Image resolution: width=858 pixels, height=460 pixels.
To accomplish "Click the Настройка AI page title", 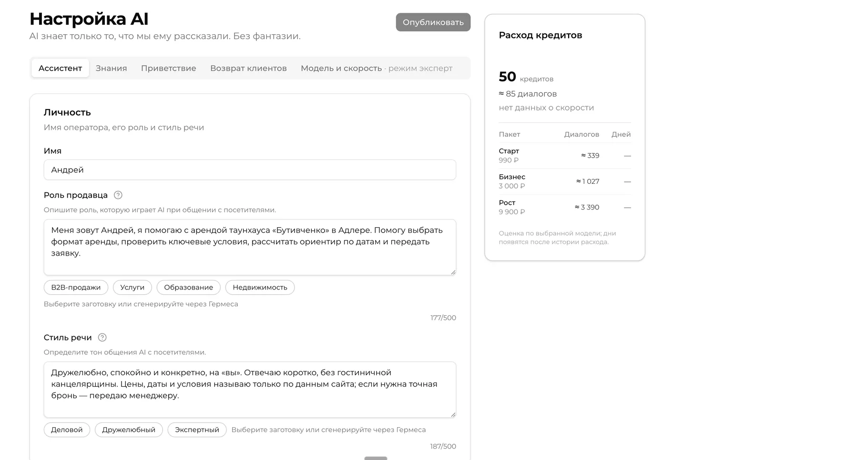I will 89,19.
